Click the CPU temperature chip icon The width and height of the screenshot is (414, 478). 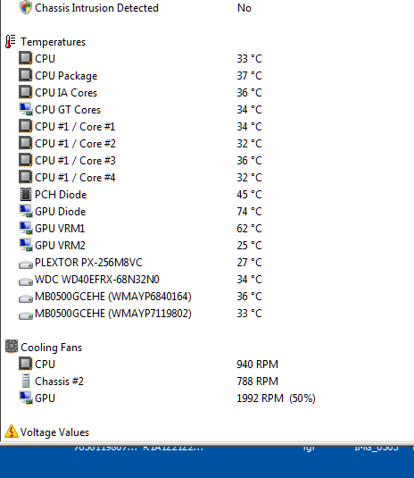26,58
